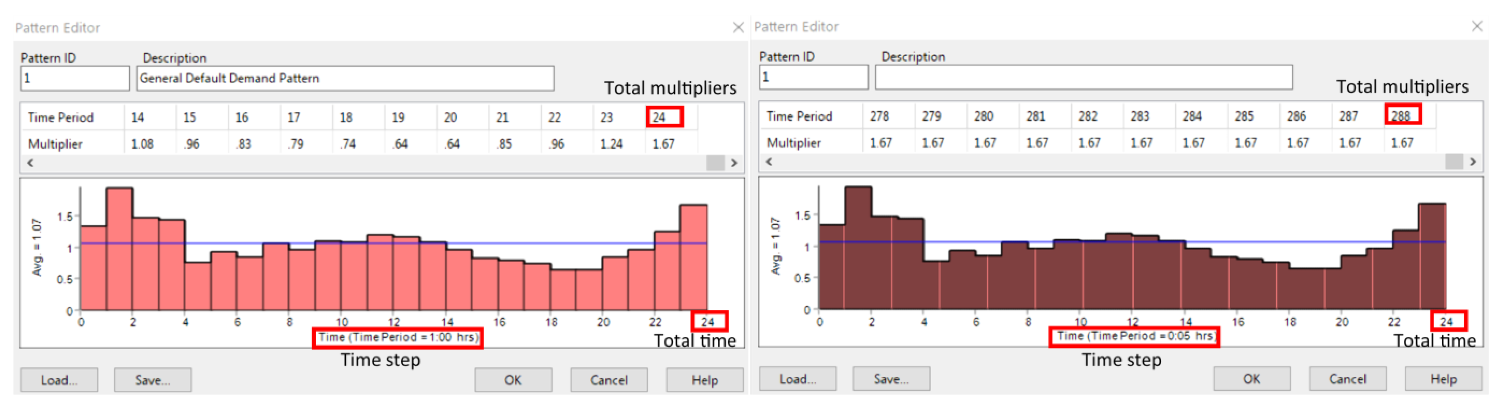The image size is (1504, 410).
Task: Click right scroll arrow in left multiplier table
Action: pyautogui.click(x=734, y=163)
